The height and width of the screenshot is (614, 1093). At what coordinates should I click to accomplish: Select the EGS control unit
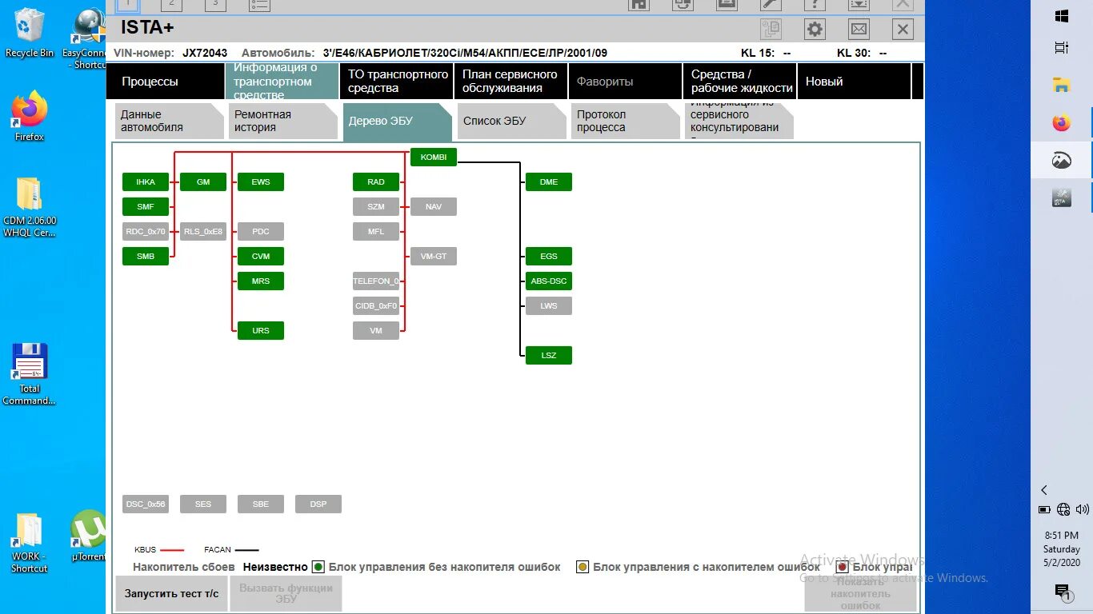[x=549, y=257]
